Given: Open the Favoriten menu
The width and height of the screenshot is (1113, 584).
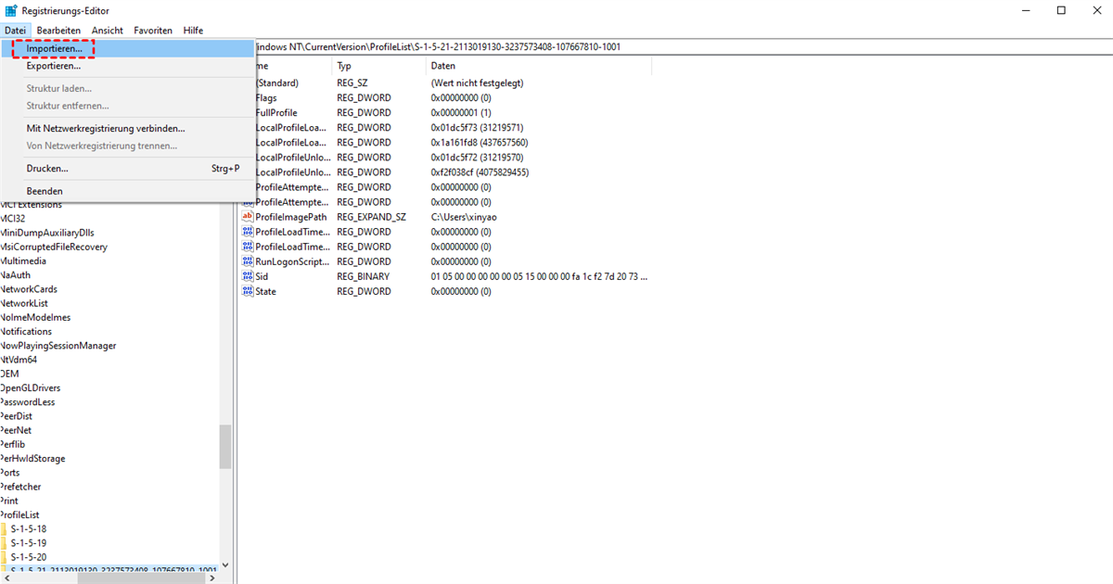Looking at the screenshot, I should tap(153, 31).
